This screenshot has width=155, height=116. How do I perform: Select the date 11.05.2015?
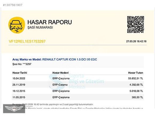pyautogui.click(x=19, y=97)
